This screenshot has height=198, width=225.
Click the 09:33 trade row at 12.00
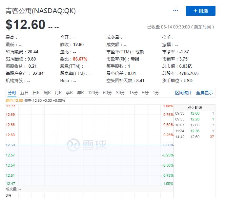pos(194,113)
